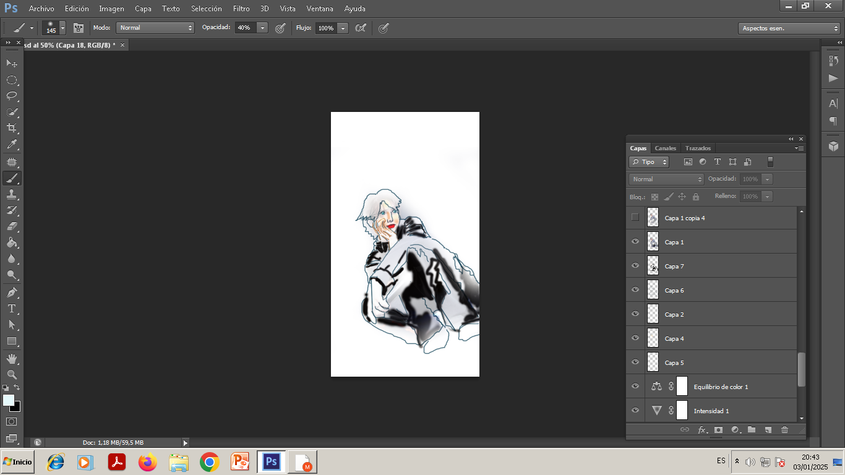Hide the Capa 5 layer
This screenshot has width=845, height=475.
pyautogui.click(x=635, y=362)
